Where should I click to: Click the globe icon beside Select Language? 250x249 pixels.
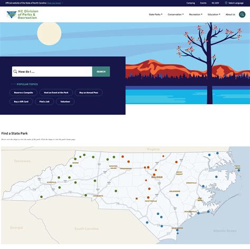coord(226,3)
